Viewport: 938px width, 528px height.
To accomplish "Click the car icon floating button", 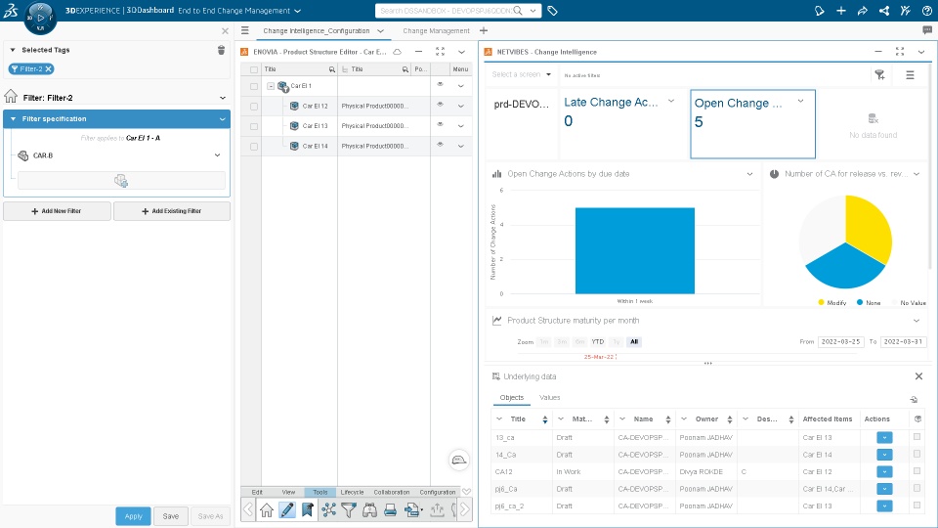I will coord(459,460).
